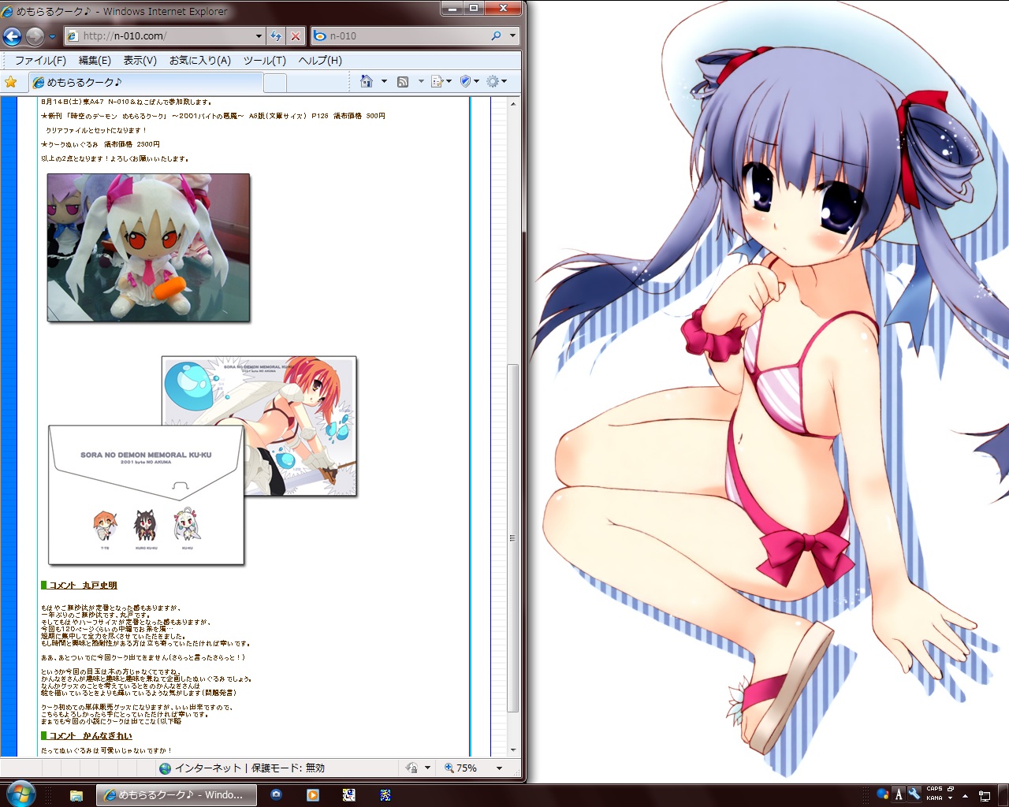Click the コメント かんなぎれい heading
Viewport: 1009px width, 807px height.
click(x=91, y=736)
